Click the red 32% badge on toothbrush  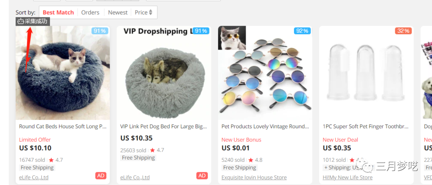[x=403, y=31]
